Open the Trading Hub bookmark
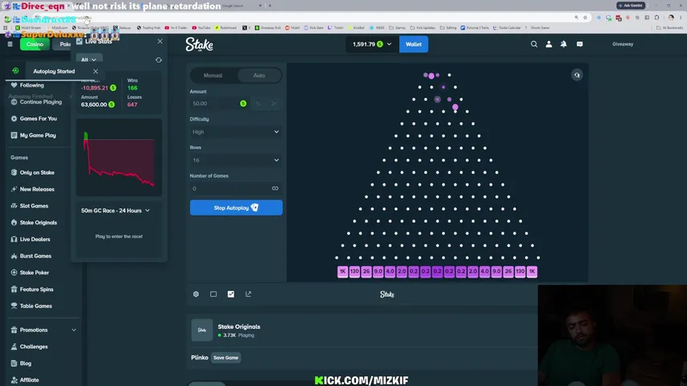This screenshot has height=386, width=687. pyautogui.click(x=148, y=27)
